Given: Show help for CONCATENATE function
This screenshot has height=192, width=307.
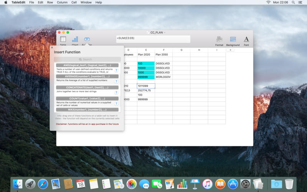Looking at the screenshot, I should pyautogui.click(x=116, y=93).
